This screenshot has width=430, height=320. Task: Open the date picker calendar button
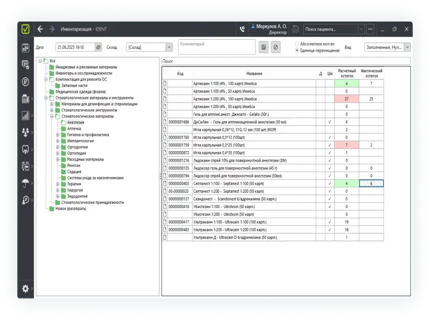coord(98,47)
